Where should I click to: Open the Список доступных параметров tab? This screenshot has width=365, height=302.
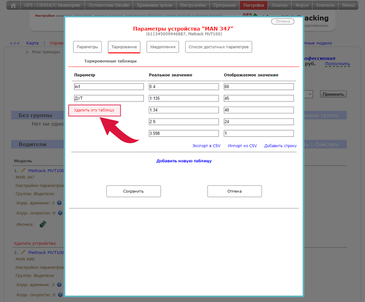tap(219, 47)
